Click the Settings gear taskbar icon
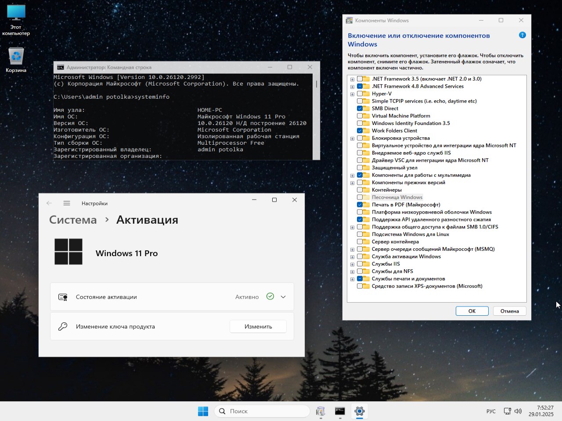The height and width of the screenshot is (421, 562). (359, 411)
